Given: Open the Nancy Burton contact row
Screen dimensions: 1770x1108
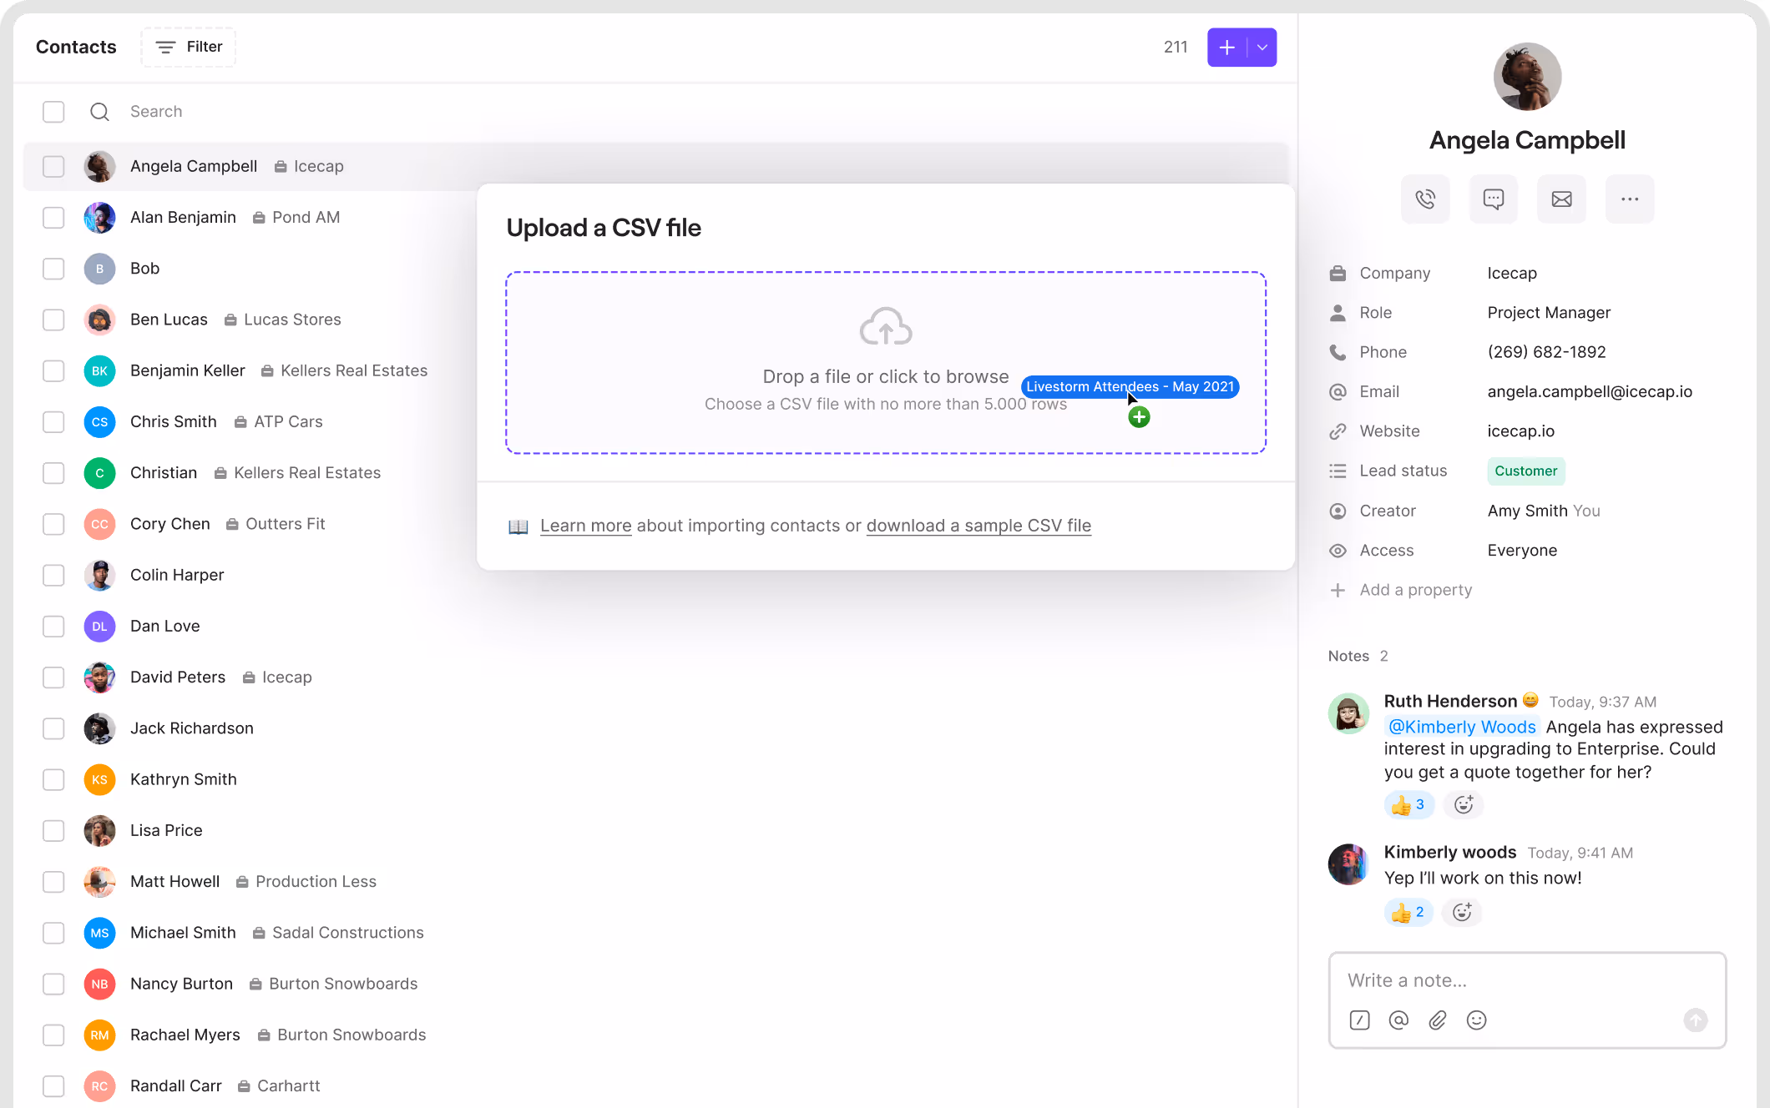Looking at the screenshot, I should (x=181, y=984).
